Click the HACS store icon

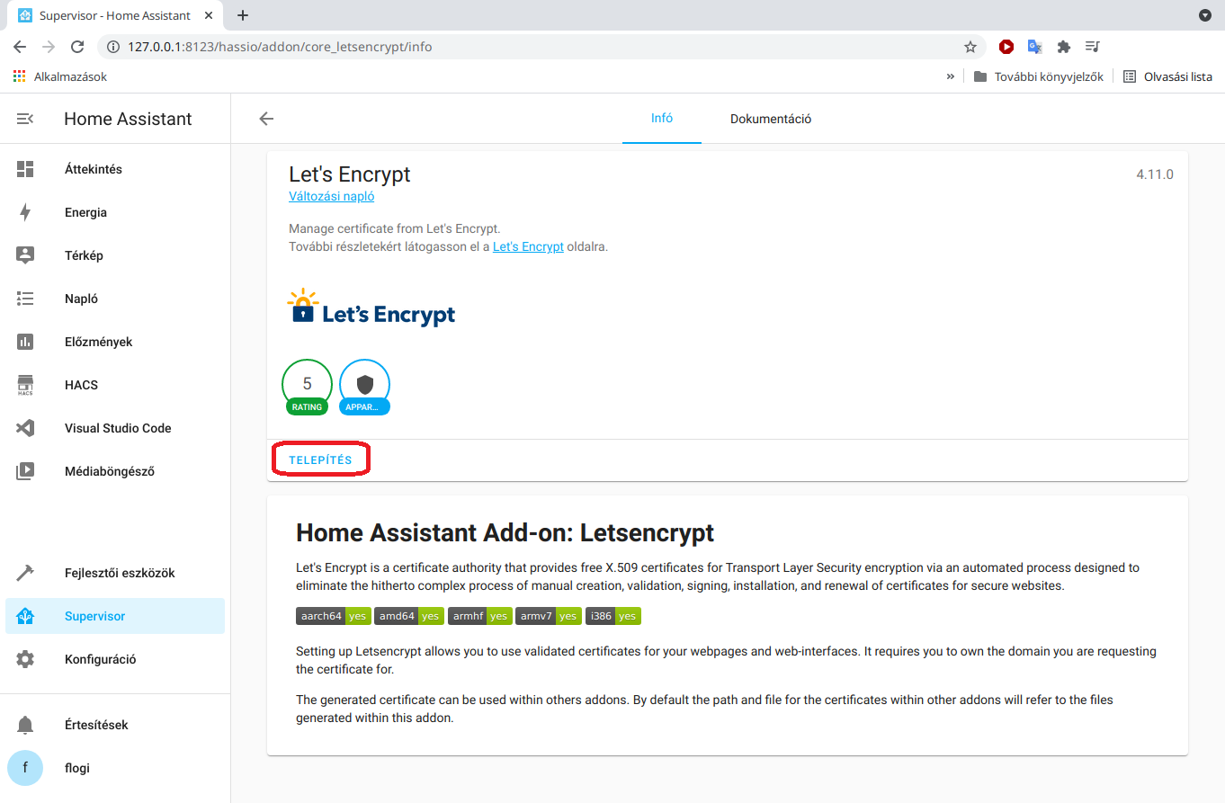pyautogui.click(x=25, y=385)
